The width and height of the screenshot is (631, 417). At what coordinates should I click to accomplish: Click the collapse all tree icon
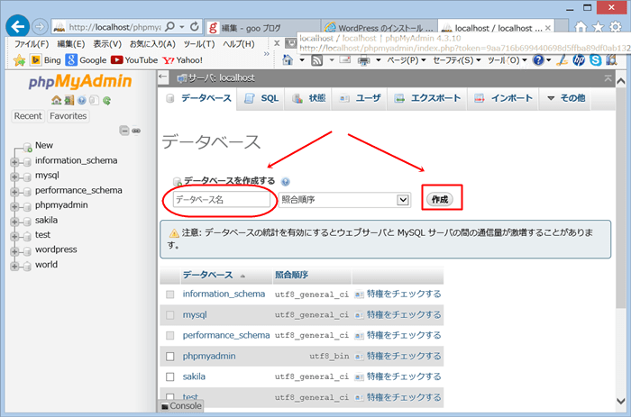click(124, 131)
